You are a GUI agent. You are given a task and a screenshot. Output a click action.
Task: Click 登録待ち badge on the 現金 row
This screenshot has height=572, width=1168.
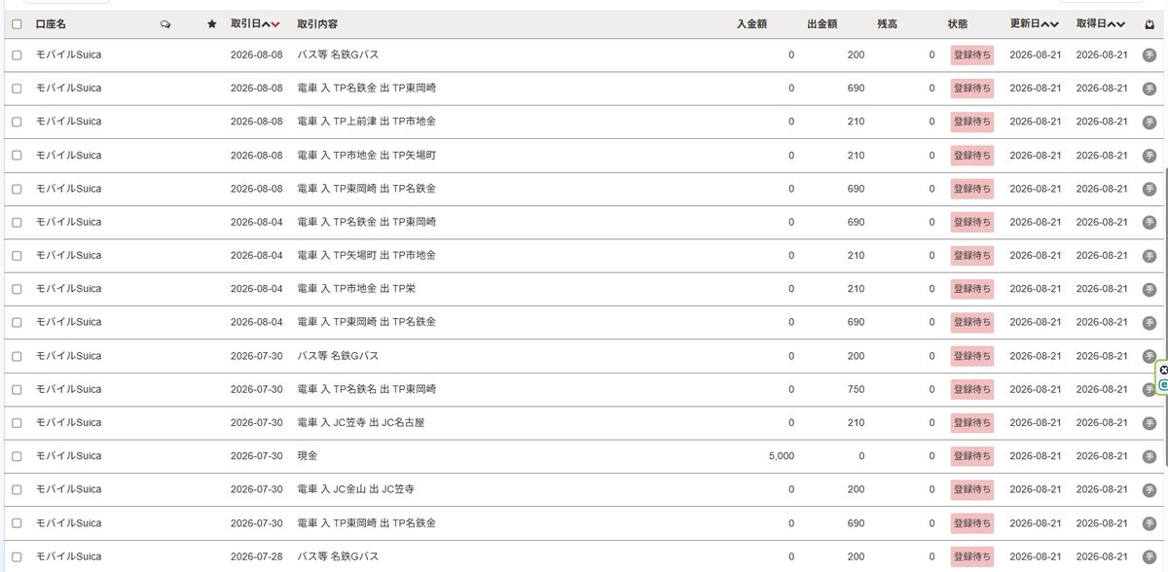pyautogui.click(x=972, y=456)
